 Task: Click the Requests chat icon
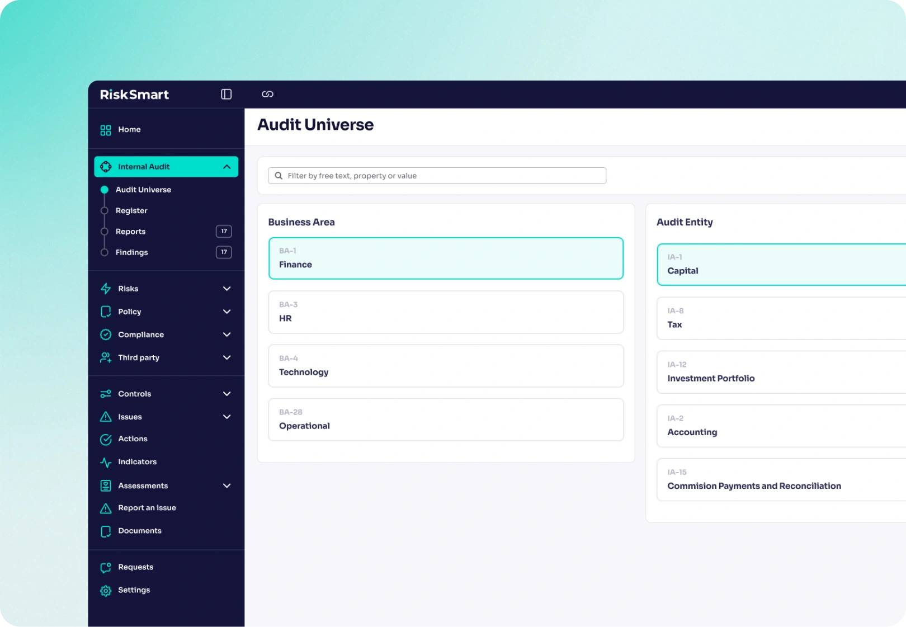[x=106, y=567]
